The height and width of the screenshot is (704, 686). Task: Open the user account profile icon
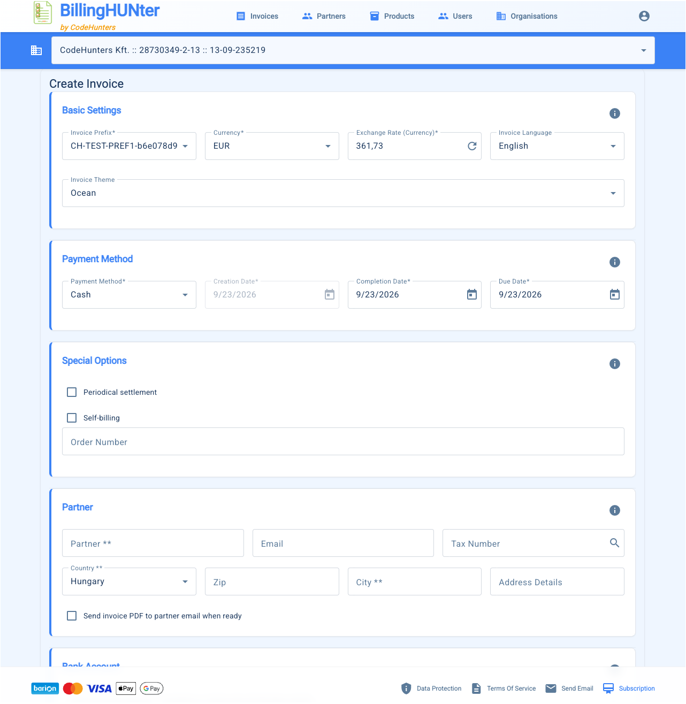(x=644, y=16)
